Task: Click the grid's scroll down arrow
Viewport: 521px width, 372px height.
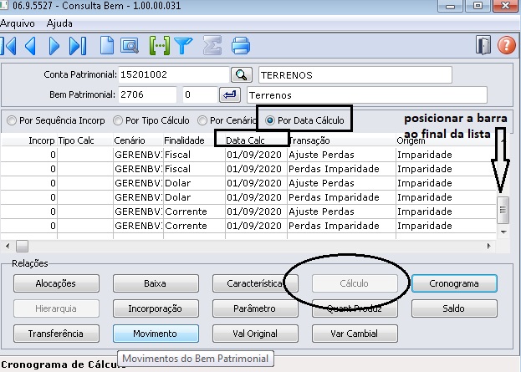Action: click(x=503, y=232)
